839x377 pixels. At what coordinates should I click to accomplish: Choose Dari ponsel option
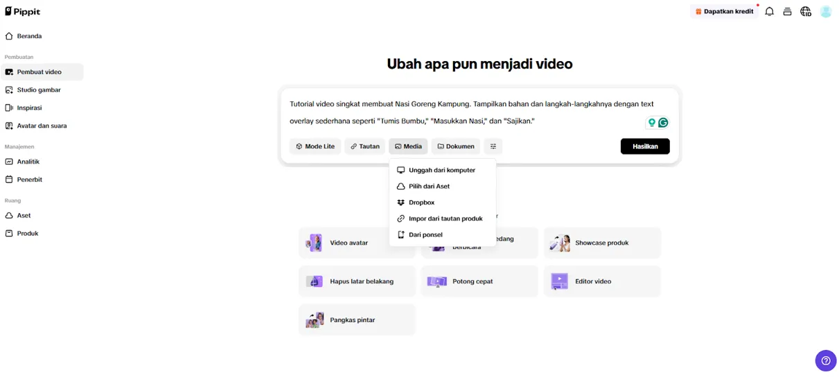[442, 235]
